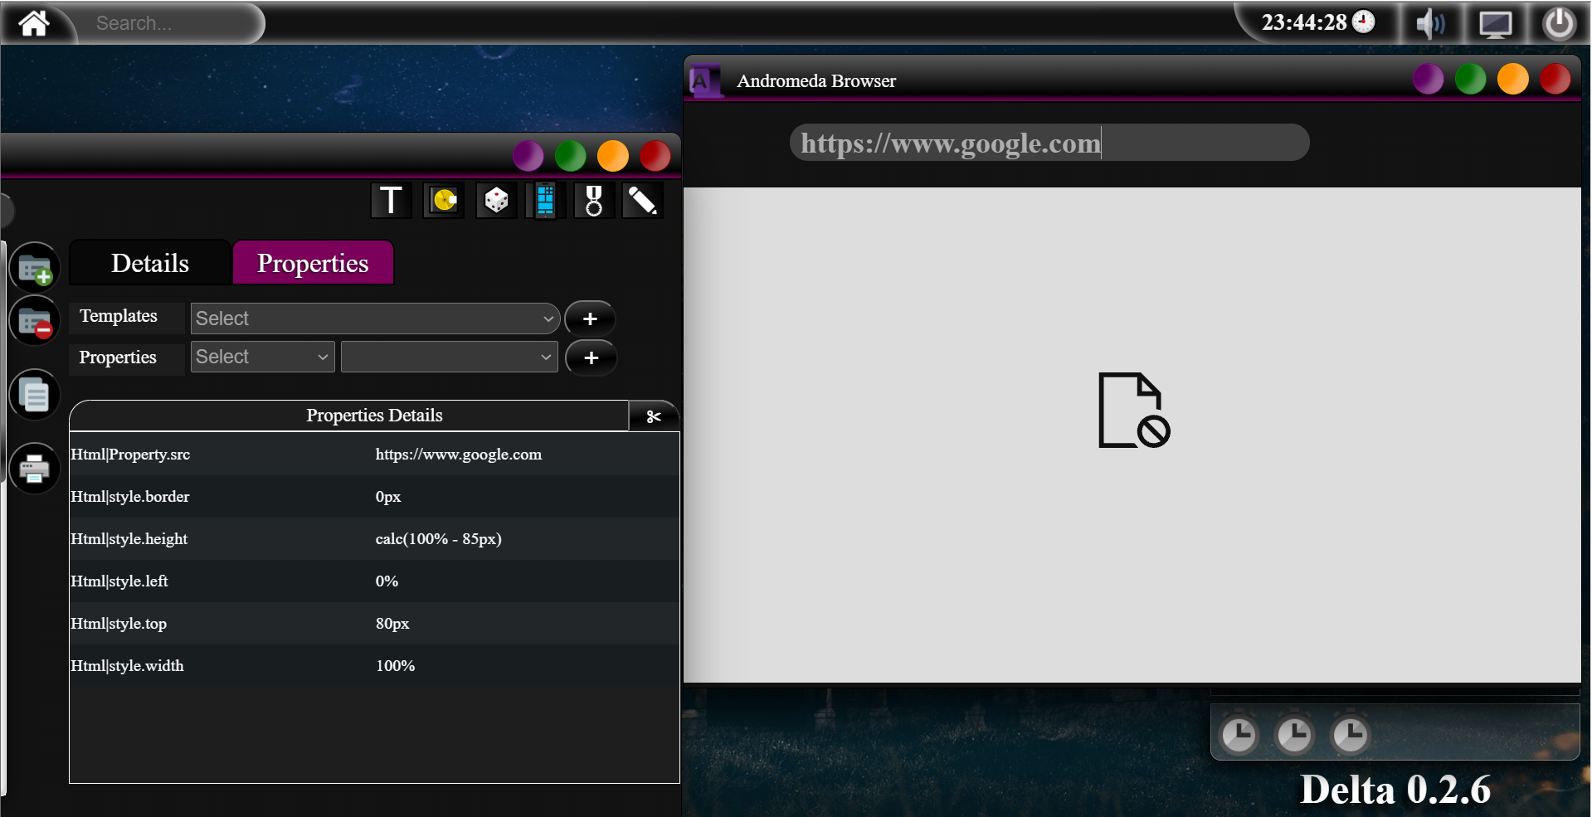The image size is (1592, 817).
Task: Open the copy documents sidebar icon
Action: point(34,394)
